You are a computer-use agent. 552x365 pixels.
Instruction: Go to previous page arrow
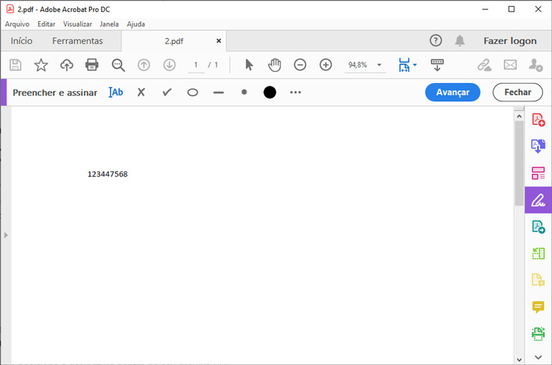tap(144, 65)
